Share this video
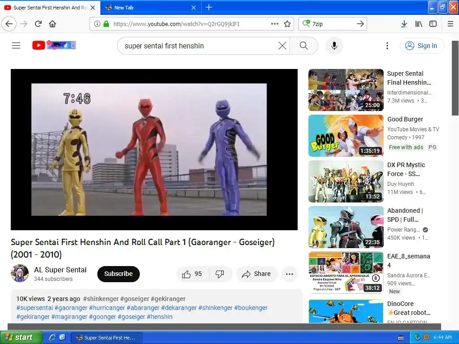 point(256,274)
